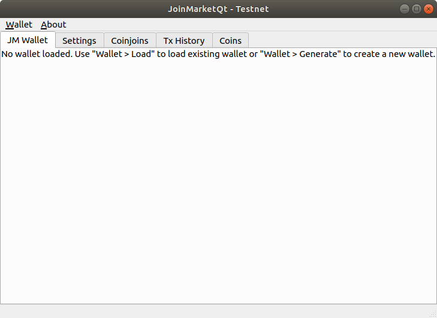Maximize the JoinMarketQt window

417,9
